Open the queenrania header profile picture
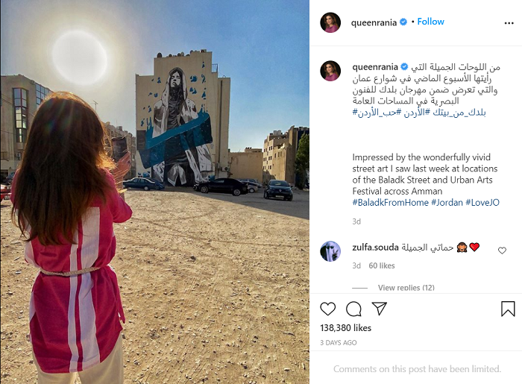Screen dimensions: 522x384 point(330,22)
